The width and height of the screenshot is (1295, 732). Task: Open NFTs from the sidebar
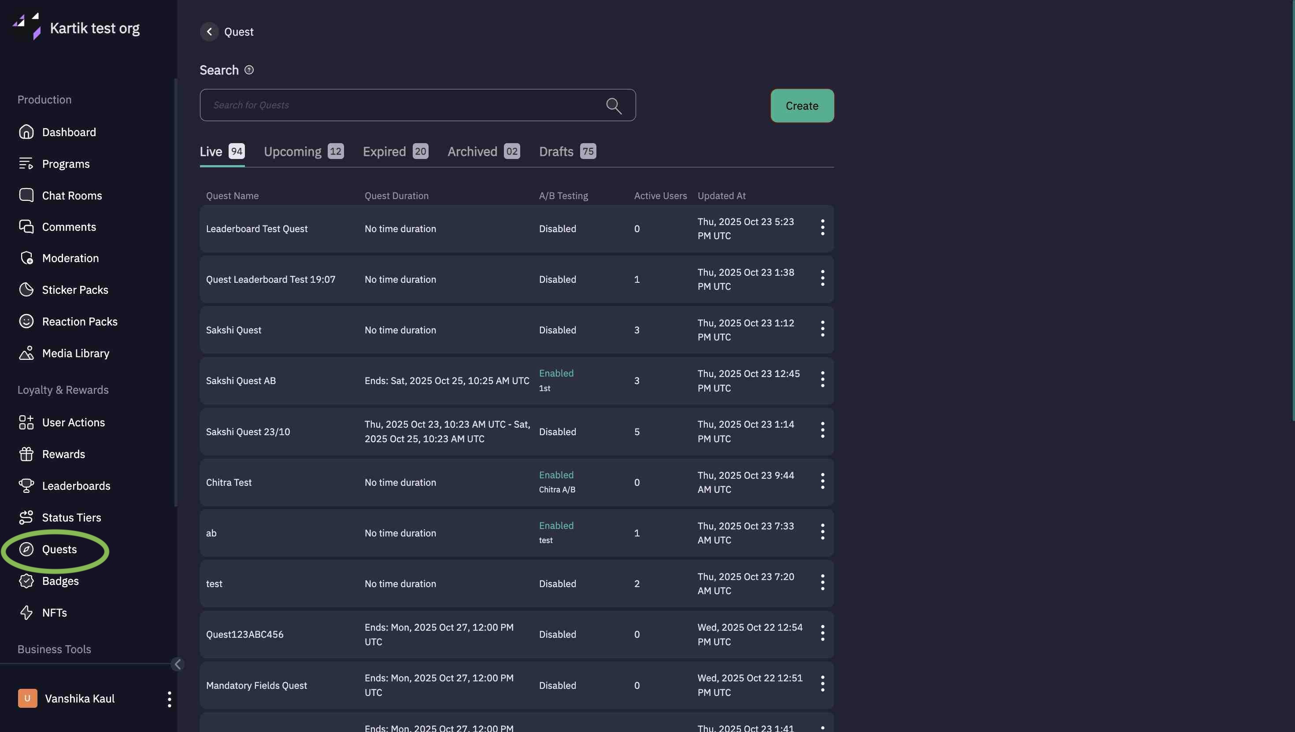54,612
